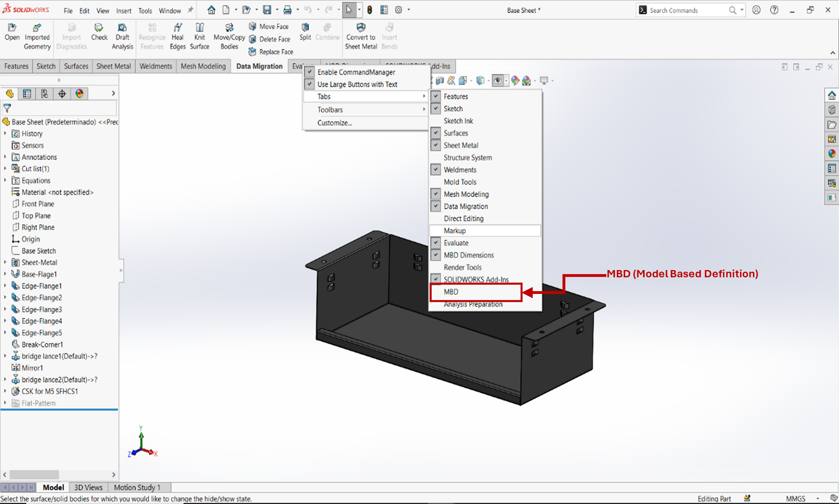The width and height of the screenshot is (839, 504).
Task: Uncheck the Weldments tab checkbox
Action: click(x=436, y=170)
